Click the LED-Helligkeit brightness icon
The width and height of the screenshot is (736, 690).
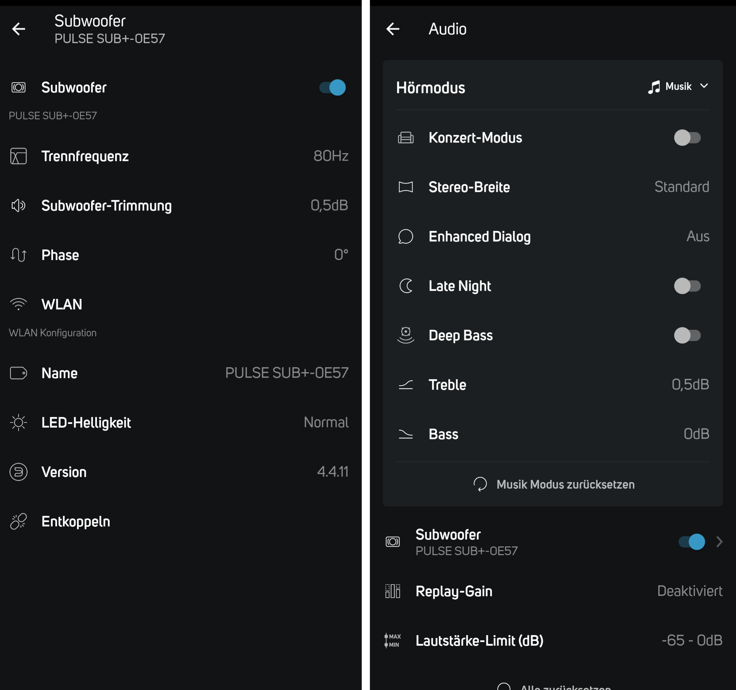[x=19, y=422]
